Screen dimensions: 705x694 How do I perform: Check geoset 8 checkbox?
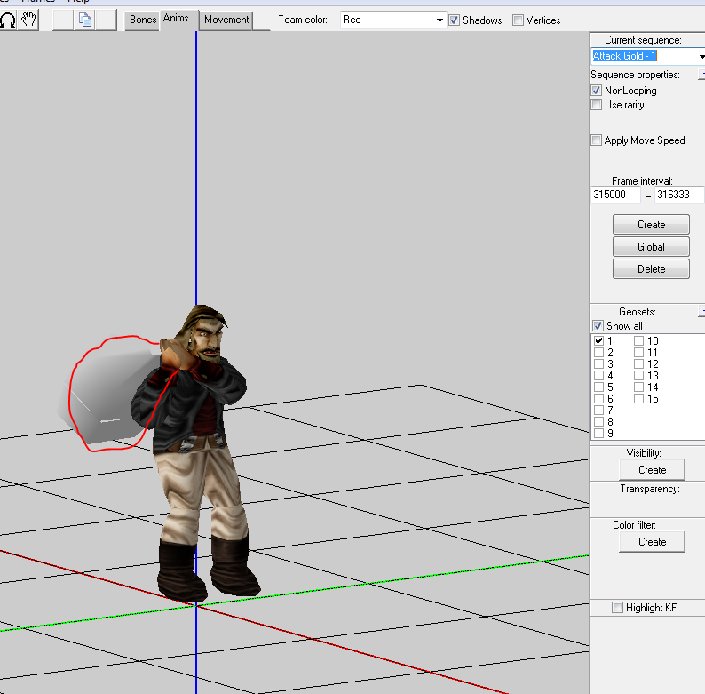point(598,422)
